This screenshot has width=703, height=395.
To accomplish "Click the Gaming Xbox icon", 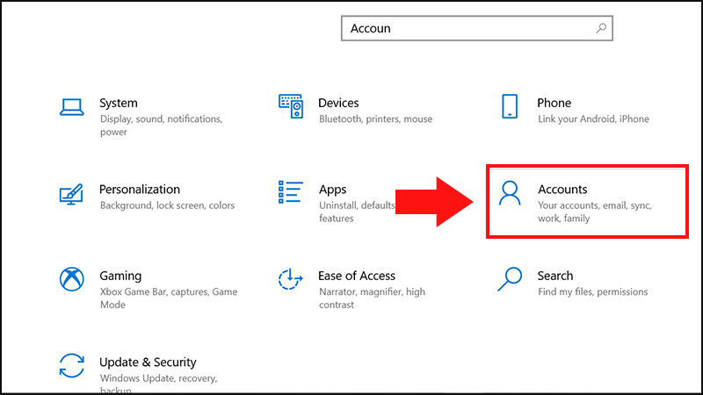I will click(x=72, y=279).
